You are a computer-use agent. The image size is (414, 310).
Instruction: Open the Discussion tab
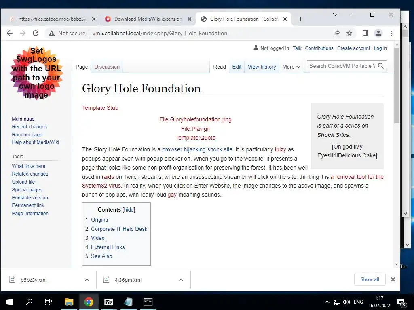(107, 67)
